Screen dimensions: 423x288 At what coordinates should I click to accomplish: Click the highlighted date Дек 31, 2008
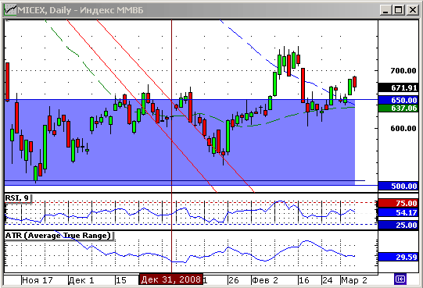coord(171,279)
